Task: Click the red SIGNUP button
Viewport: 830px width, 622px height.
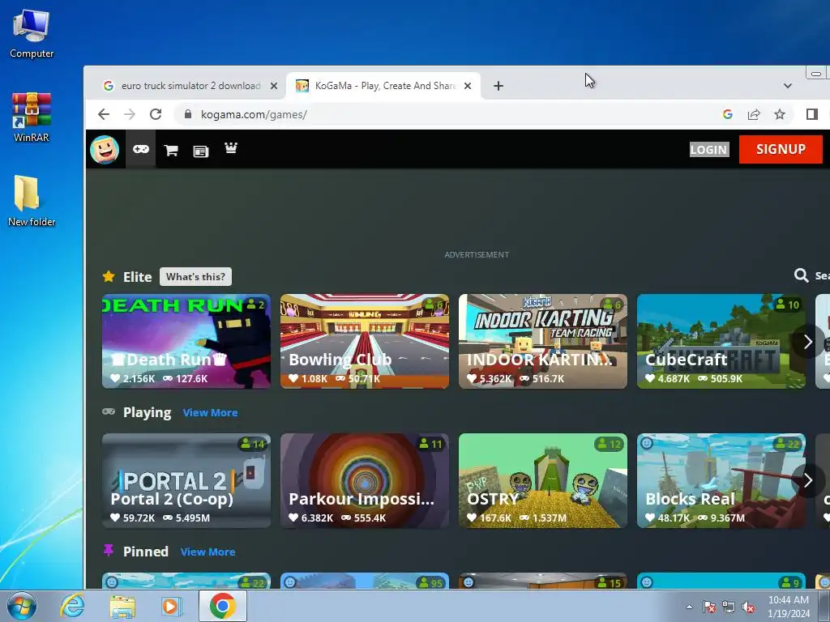Action: (x=781, y=150)
